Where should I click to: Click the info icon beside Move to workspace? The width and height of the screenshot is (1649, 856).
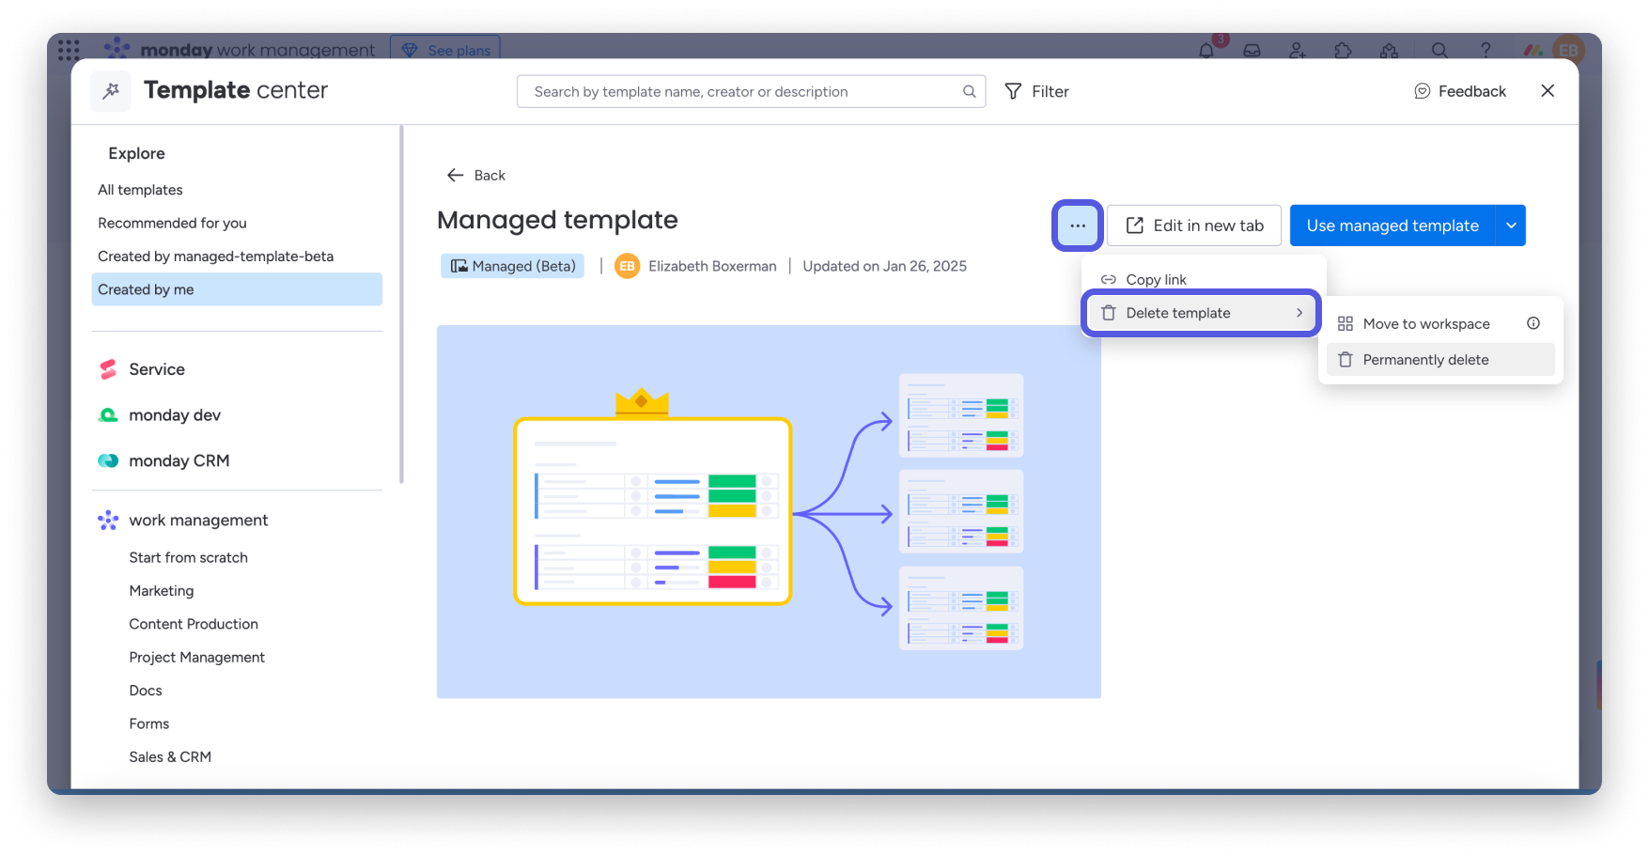click(1533, 323)
